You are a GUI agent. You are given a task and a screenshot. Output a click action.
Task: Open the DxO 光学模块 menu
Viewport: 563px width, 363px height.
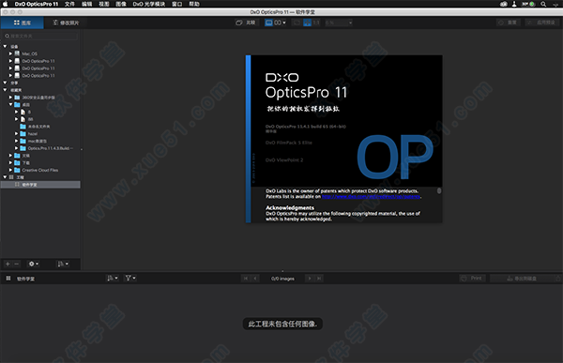(x=148, y=4)
